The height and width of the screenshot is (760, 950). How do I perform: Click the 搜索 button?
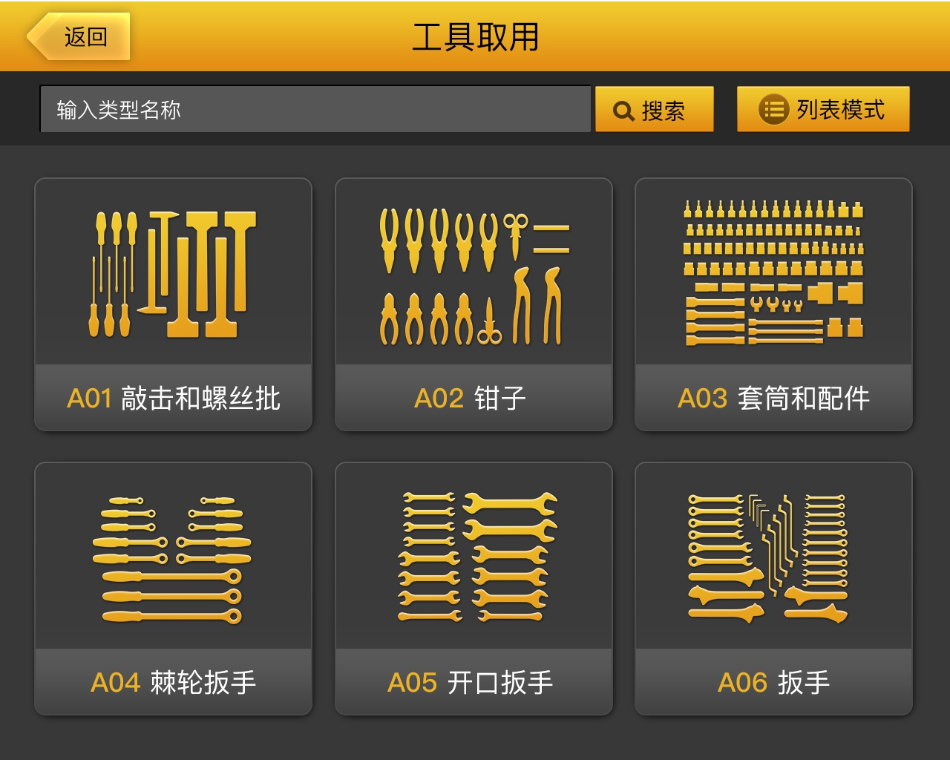[x=655, y=109]
